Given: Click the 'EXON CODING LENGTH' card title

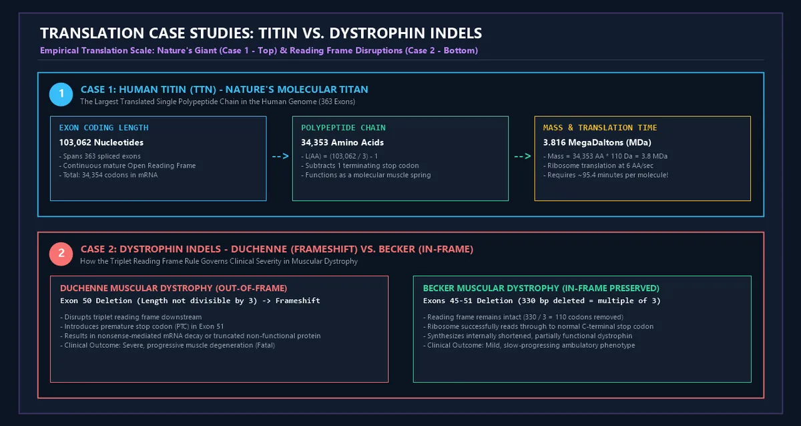Looking at the screenshot, I should coord(103,128).
